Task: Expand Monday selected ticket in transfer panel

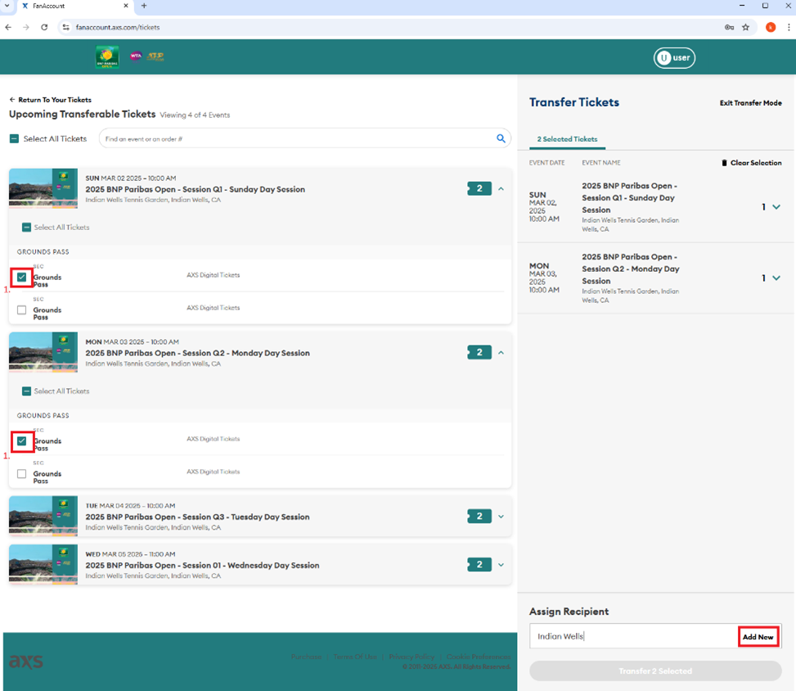Action: point(776,278)
